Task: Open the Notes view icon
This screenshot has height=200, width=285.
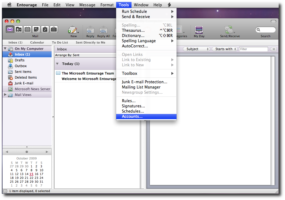Action: coord(36,29)
